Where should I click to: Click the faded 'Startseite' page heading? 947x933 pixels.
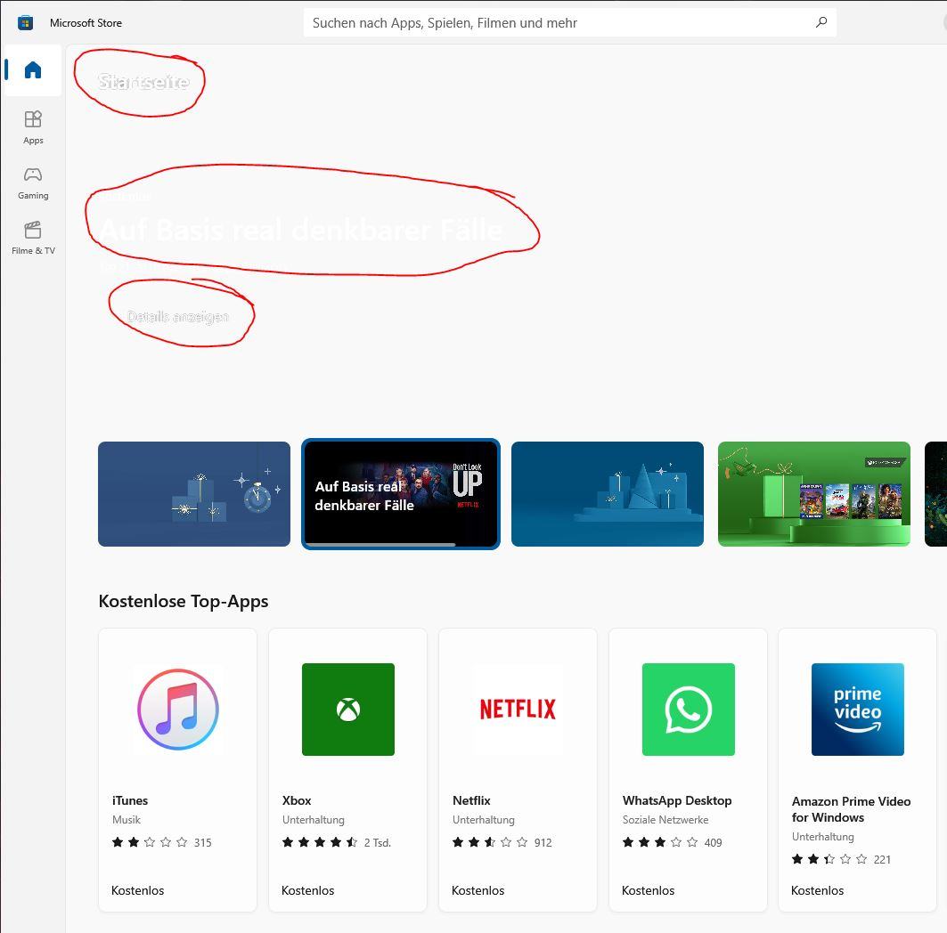click(143, 82)
